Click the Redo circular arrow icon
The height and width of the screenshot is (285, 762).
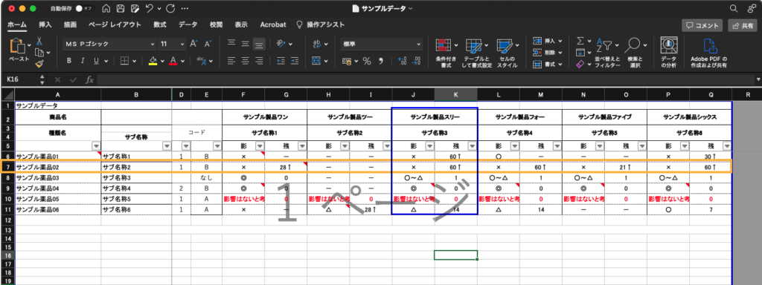[x=170, y=8]
